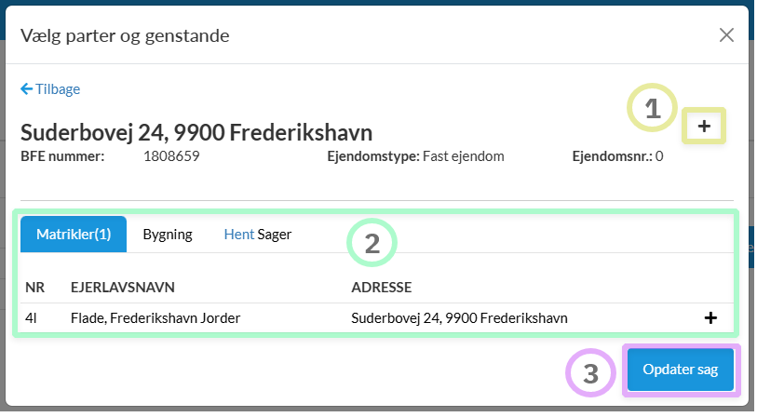Select the Hent Sager tab
757x417 pixels.
(x=258, y=235)
